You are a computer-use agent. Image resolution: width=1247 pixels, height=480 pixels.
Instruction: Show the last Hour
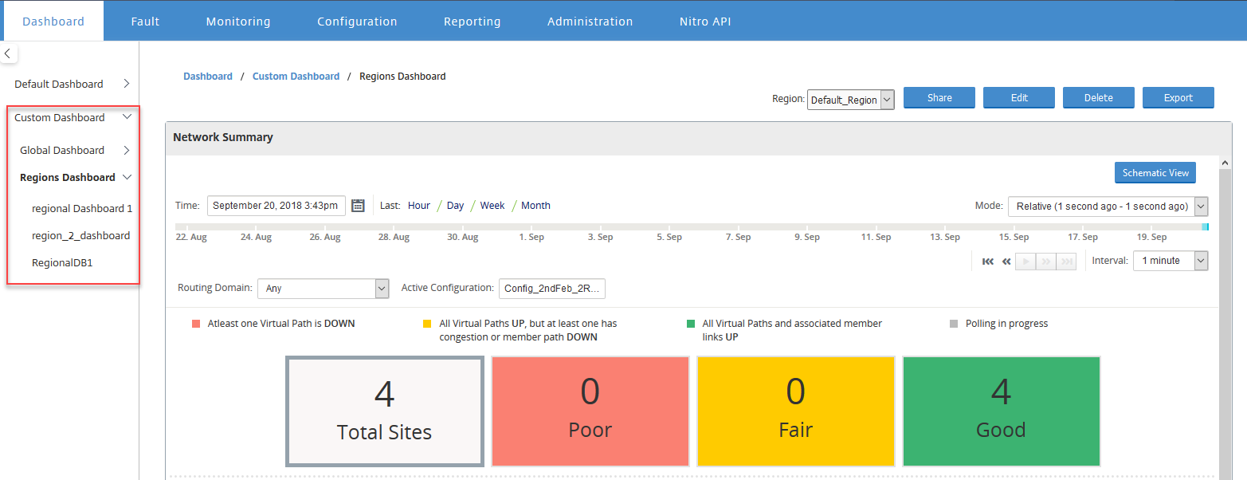(x=419, y=206)
